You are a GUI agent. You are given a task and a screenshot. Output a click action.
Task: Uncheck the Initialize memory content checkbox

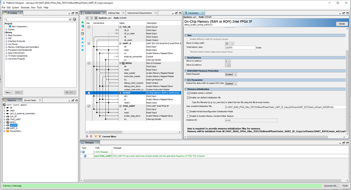tap(188, 93)
